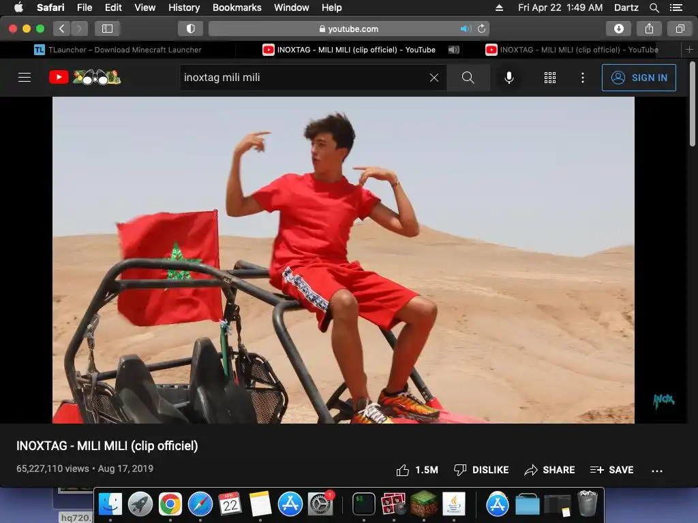Open the Window menu
698x523 pixels.
coord(291,7)
